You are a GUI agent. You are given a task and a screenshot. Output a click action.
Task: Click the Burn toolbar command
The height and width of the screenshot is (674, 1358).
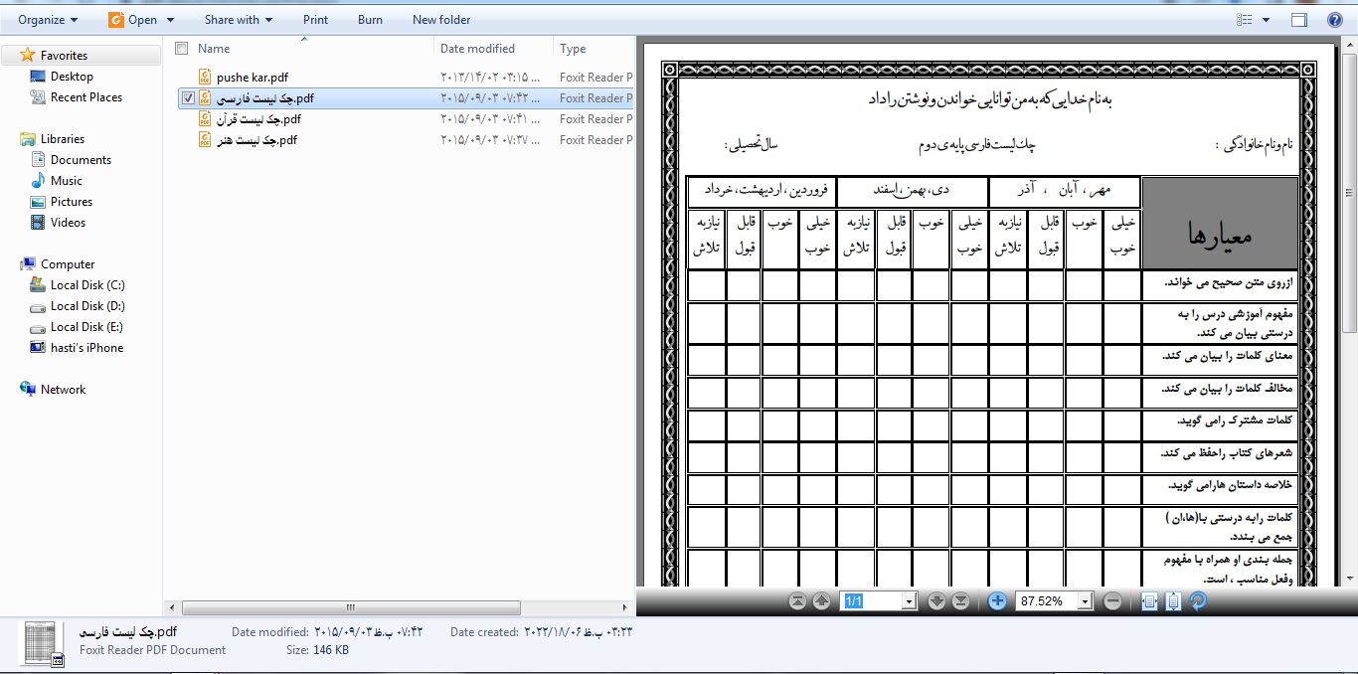pos(370,19)
